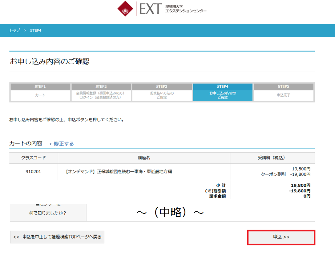The image size is (335, 256).
Task: Click the 講座名 column header
Action: coord(144,158)
